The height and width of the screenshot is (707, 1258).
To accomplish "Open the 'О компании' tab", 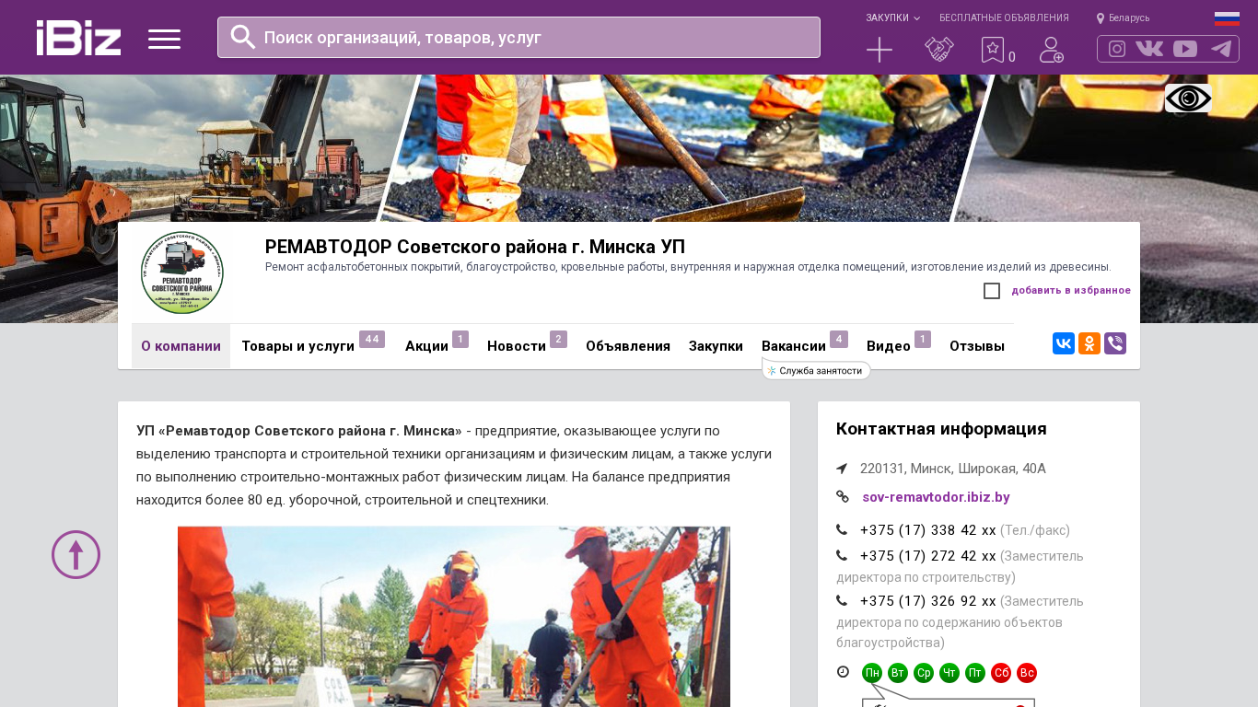I will coord(181,346).
